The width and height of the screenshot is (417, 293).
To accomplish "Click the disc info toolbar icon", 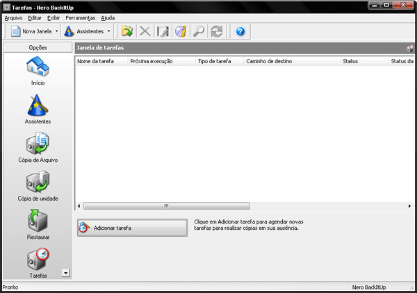I will [181, 31].
